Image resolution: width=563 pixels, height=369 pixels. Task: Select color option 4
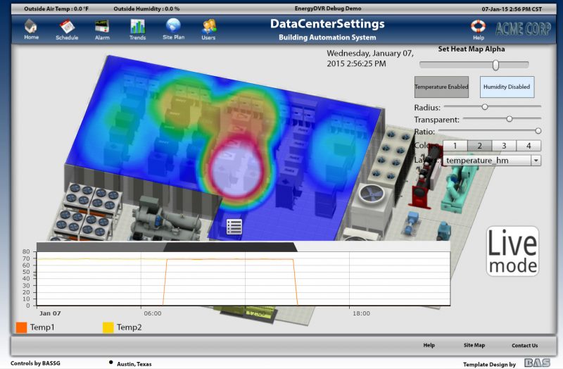pyautogui.click(x=528, y=146)
